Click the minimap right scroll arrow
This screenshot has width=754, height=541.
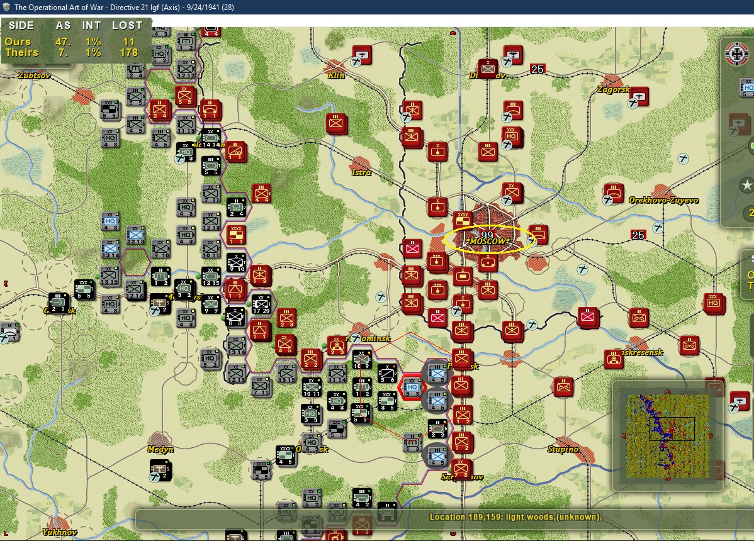[711, 436]
